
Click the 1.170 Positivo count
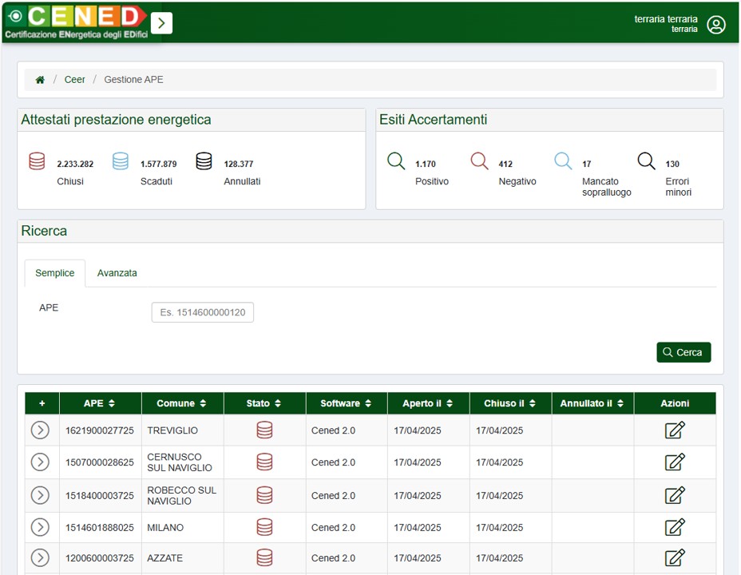(x=426, y=164)
